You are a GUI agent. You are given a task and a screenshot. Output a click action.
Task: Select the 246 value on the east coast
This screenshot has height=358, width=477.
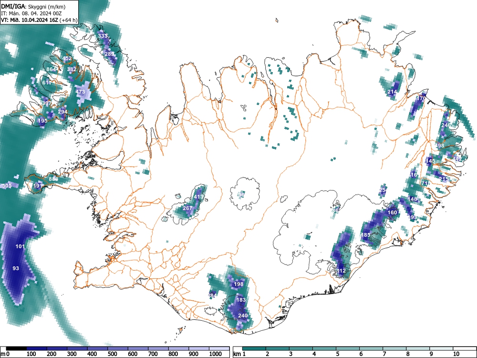click(446, 125)
